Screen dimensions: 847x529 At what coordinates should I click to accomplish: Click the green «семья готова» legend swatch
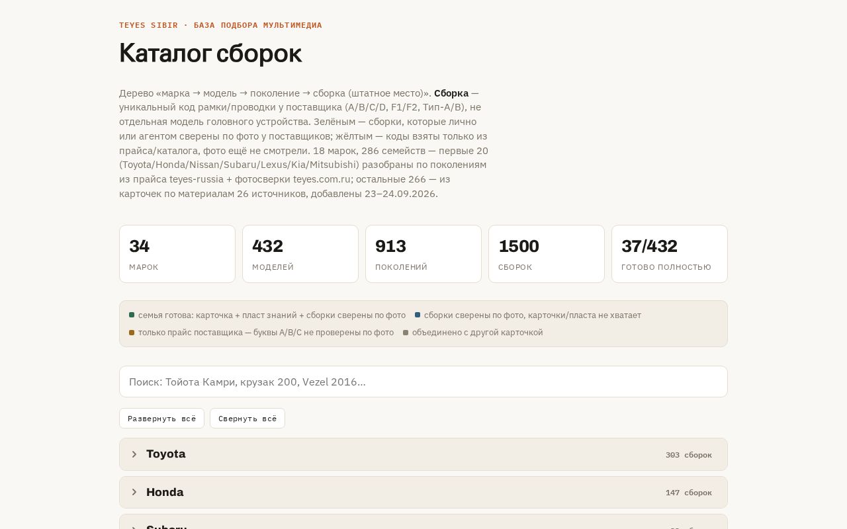pos(132,315)
